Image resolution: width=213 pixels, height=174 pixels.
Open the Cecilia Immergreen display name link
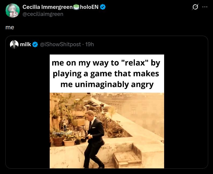tap(48, 7)
